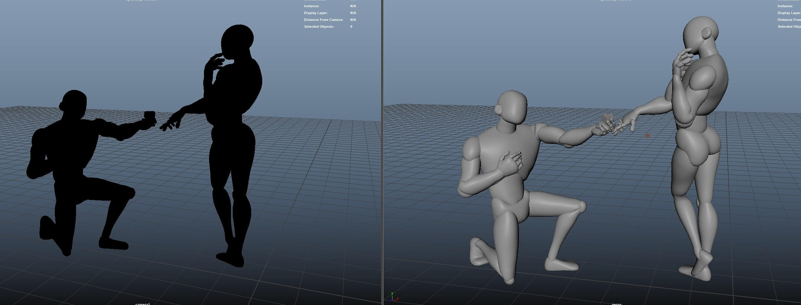
Task: Select the kneeling figure's head in persp view
Action: coord(512,108)
